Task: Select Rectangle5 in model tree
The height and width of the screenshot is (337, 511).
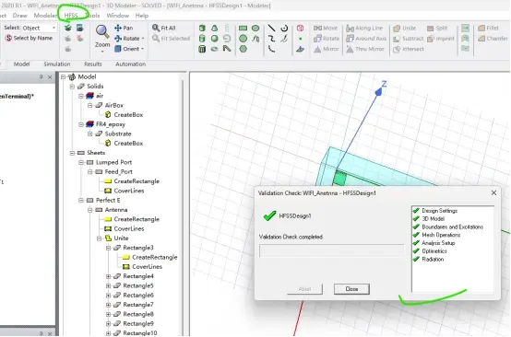Action: click(138, 285)
